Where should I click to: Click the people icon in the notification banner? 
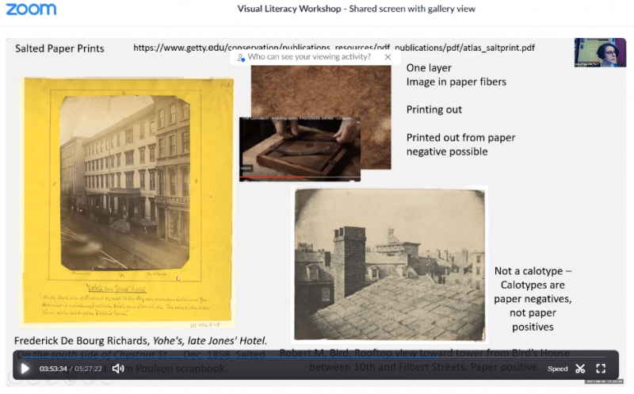tap(240, 57)
